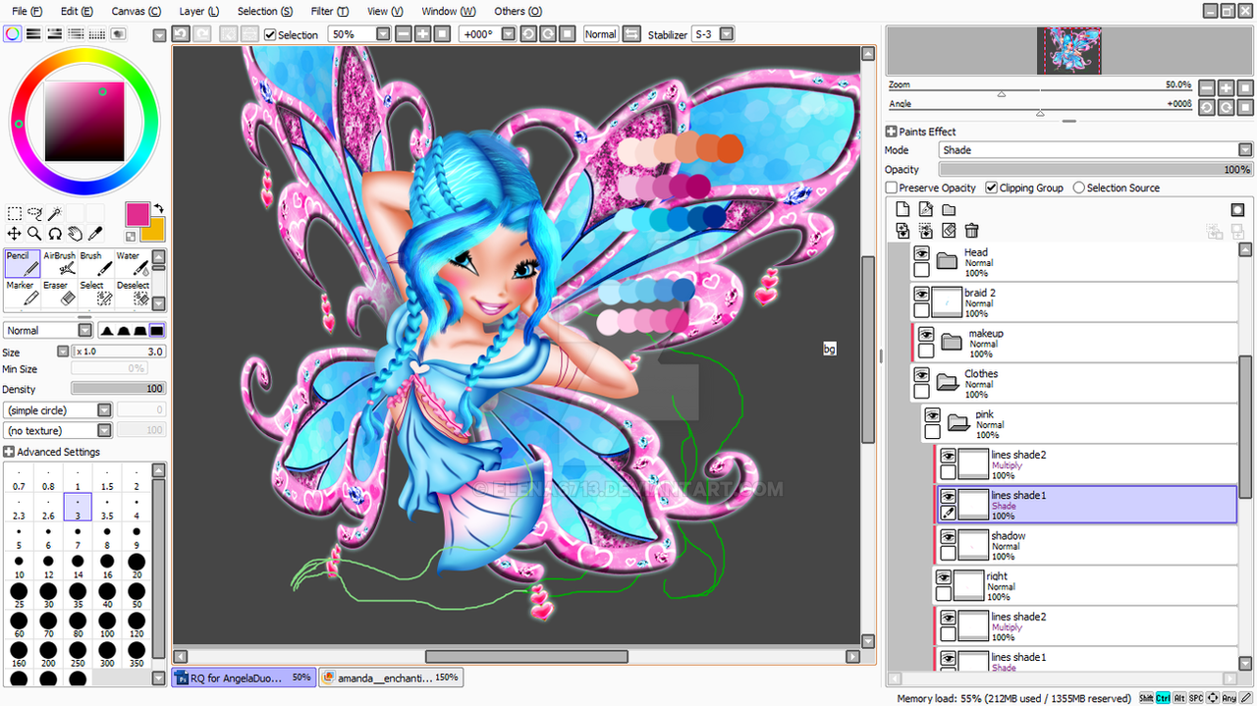Rotate view counterclockwise in top toolbar
Screen dimensions: 1257x706
(527, 33)
